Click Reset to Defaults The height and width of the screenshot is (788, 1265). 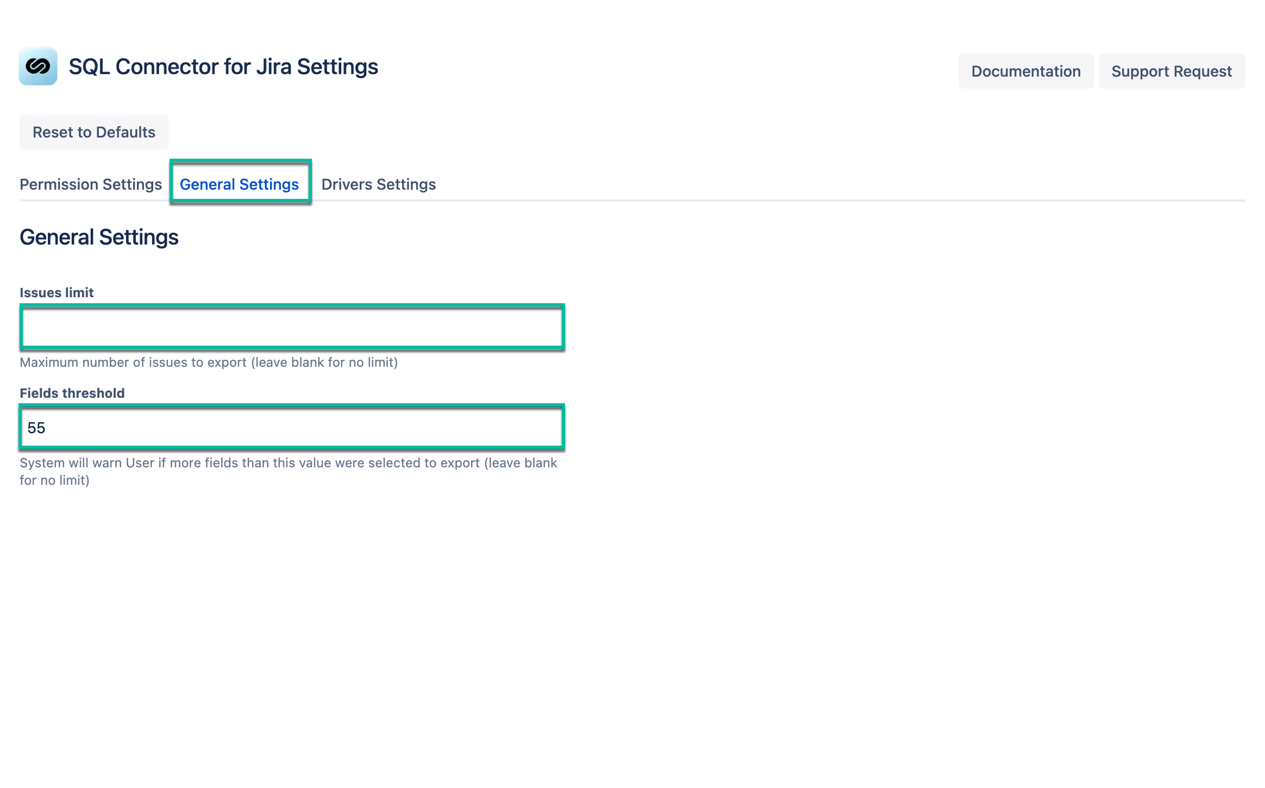tap(94, 132)
